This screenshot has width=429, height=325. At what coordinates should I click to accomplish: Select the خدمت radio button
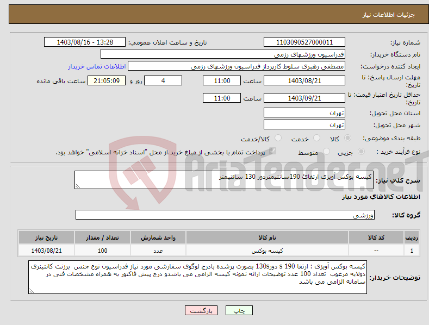pos(316,138)
